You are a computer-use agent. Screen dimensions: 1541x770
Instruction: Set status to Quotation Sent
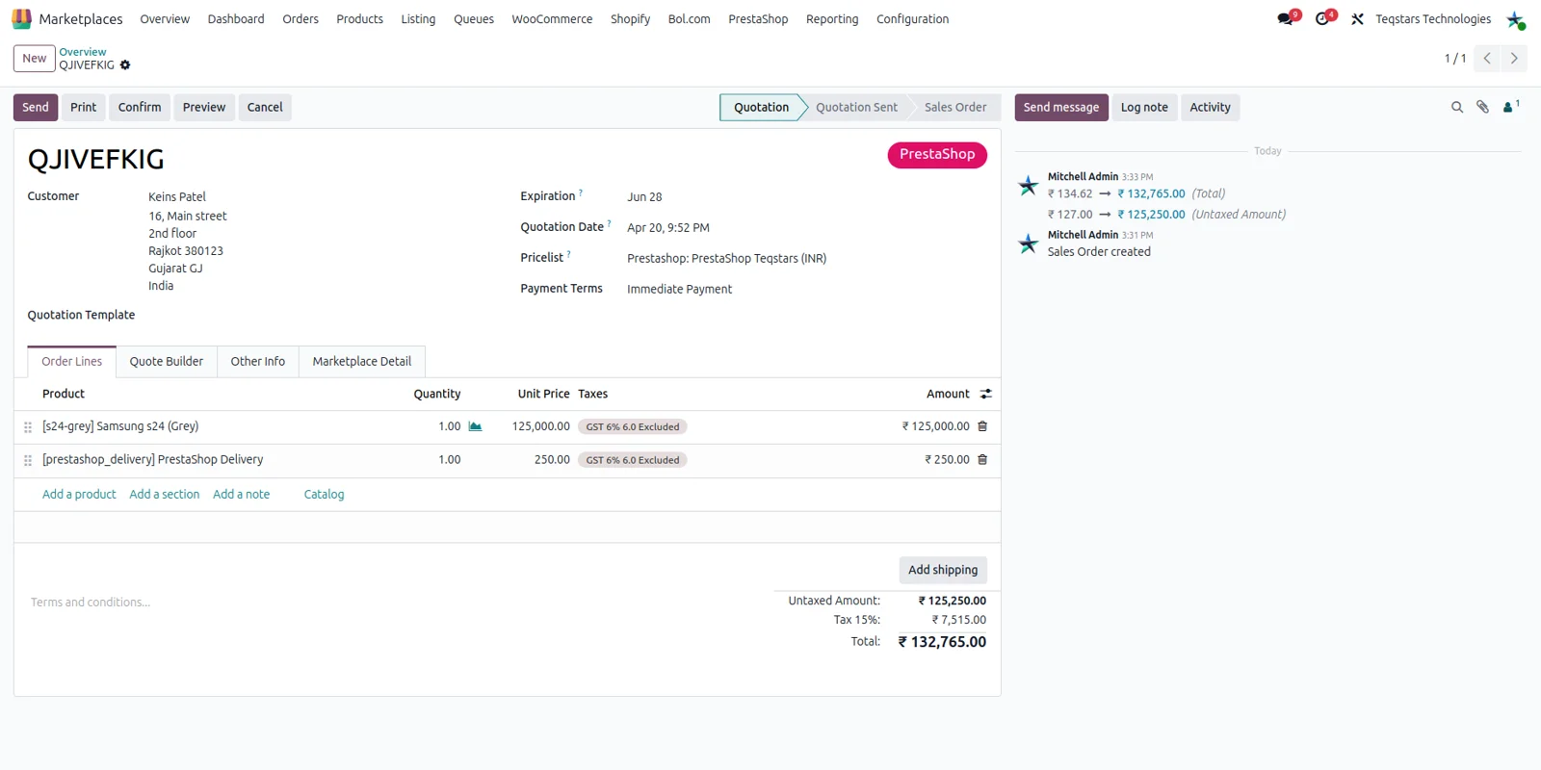(x=856, y=108)
